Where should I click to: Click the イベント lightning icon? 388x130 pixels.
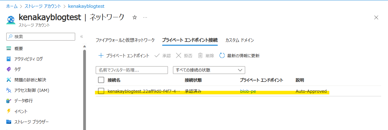(9, 111)
